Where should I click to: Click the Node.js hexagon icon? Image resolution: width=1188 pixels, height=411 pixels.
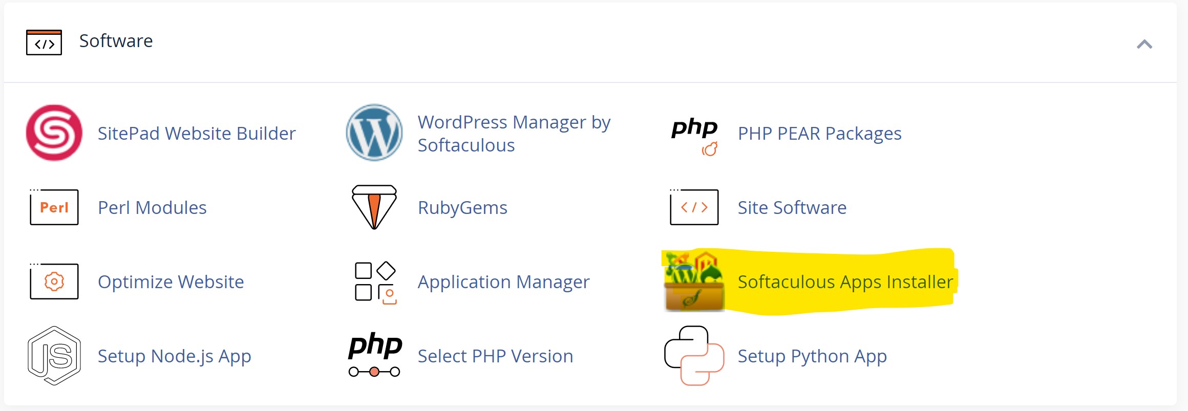click(54, 356)
